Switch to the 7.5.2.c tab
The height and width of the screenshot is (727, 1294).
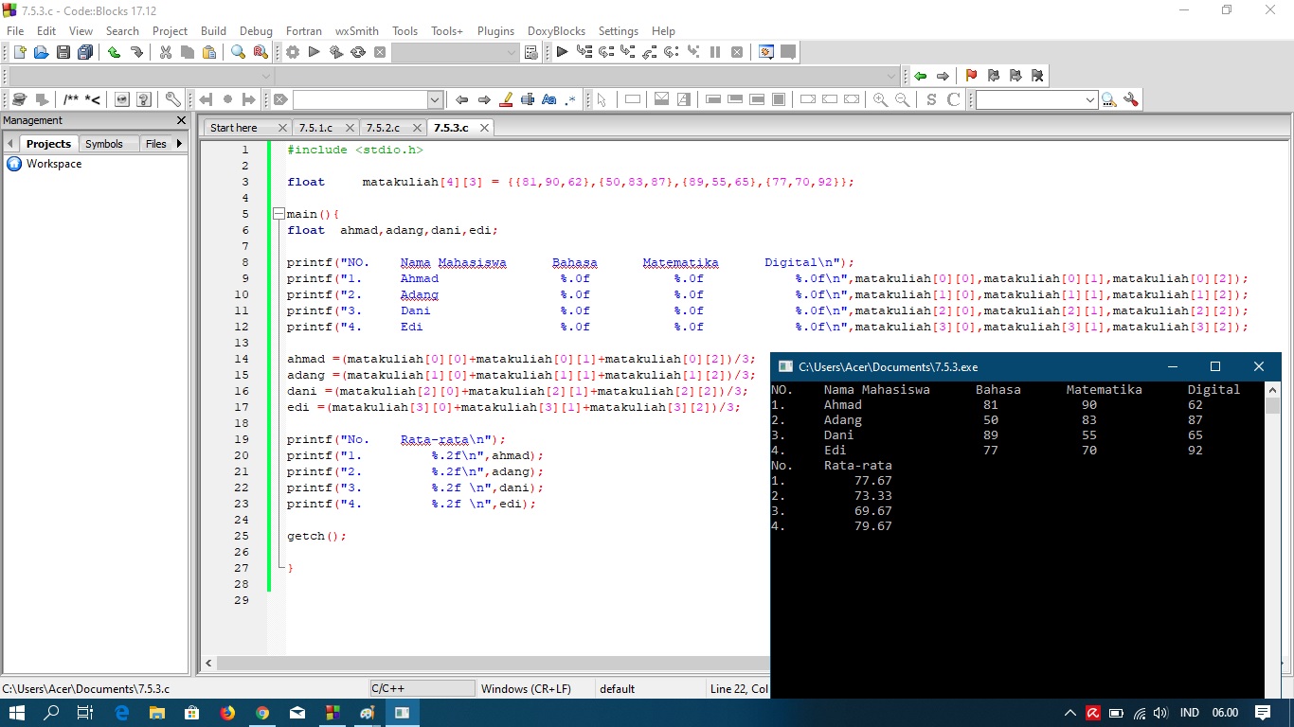[x=383, y=127]
